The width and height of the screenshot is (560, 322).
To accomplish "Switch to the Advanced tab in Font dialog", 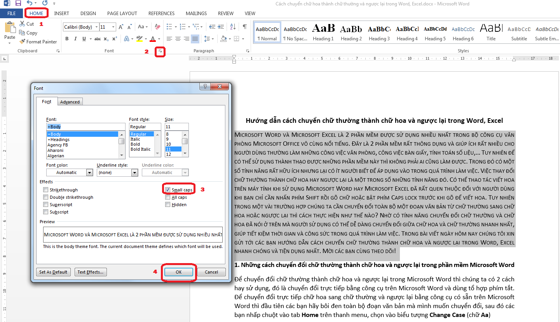I will 70,102.
